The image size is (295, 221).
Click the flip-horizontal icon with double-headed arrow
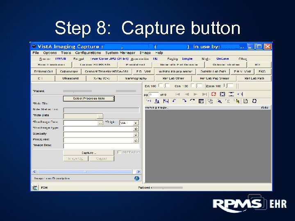point(166,101)
